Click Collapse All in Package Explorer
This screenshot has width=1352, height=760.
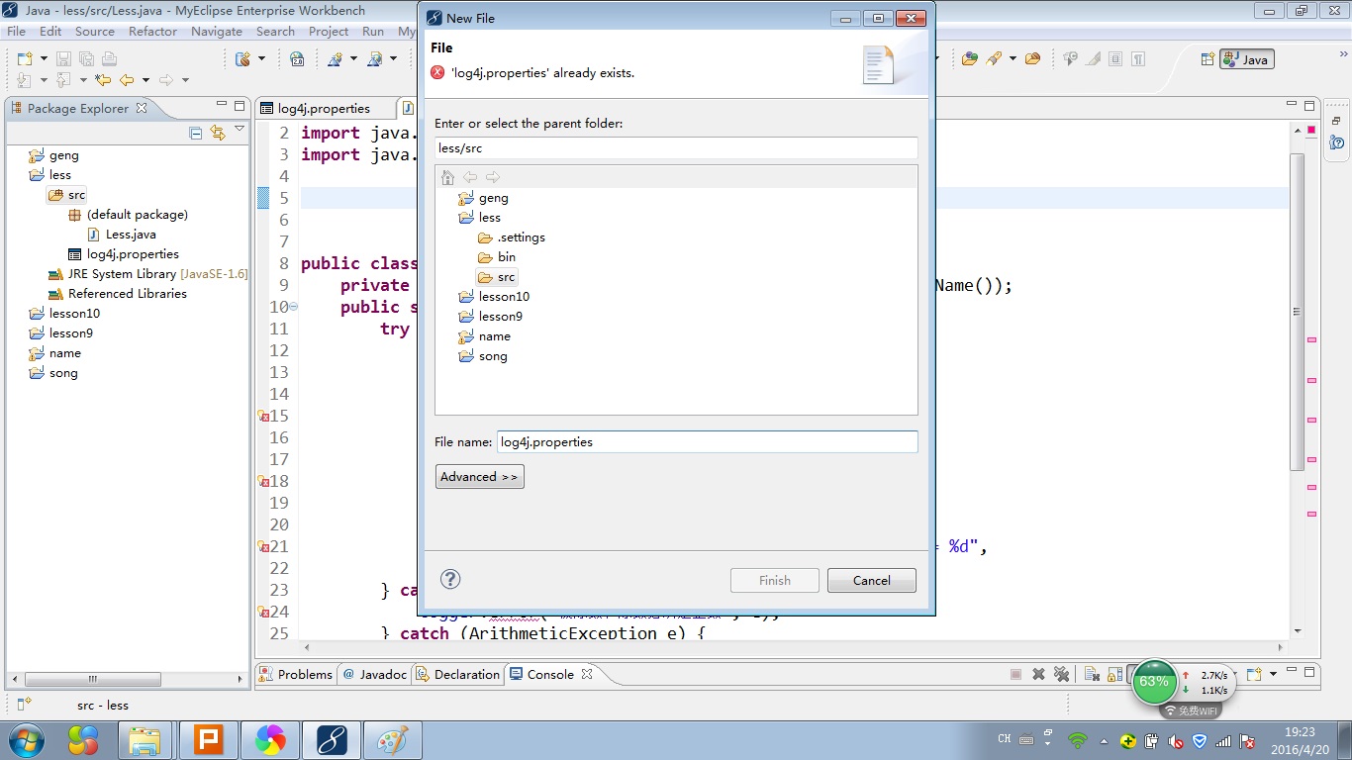pyautogui.click(x=195, y=133)
